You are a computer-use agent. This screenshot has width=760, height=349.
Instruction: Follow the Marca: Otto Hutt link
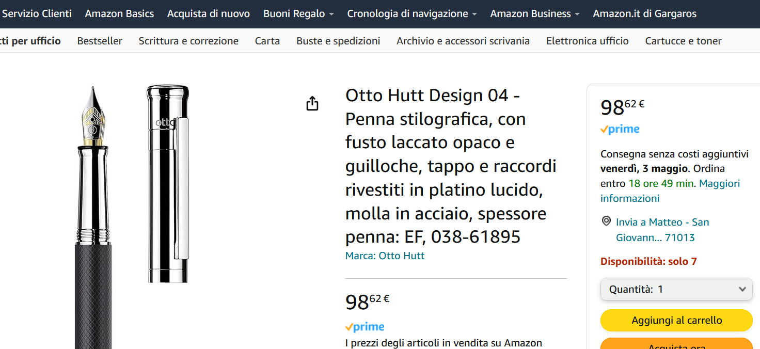385,256
